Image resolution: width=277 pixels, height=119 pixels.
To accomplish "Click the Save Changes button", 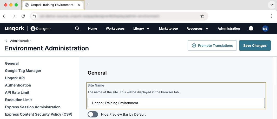I will tap(255, 45).
